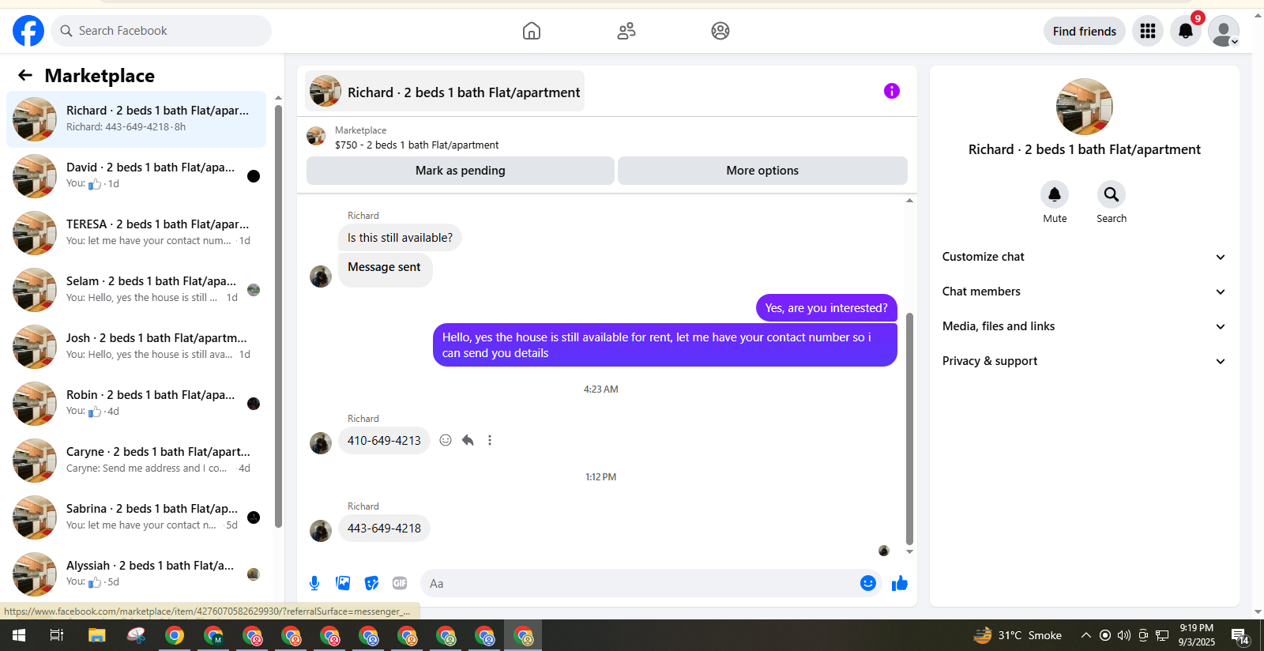
Task: Open Windows Task View
Action: 57,635
